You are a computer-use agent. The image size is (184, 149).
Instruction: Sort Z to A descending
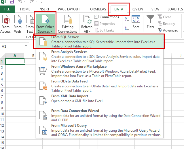127,28
